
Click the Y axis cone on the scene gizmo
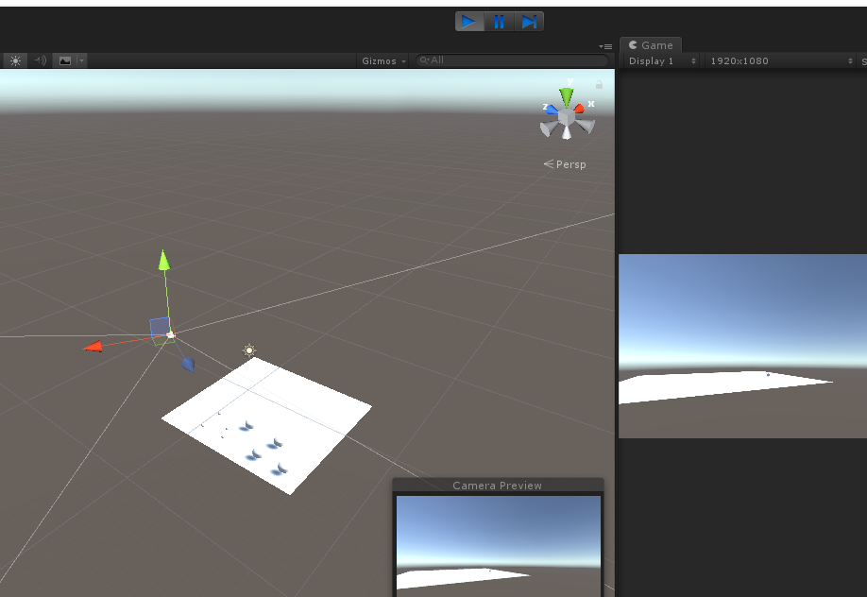[565, 94]
